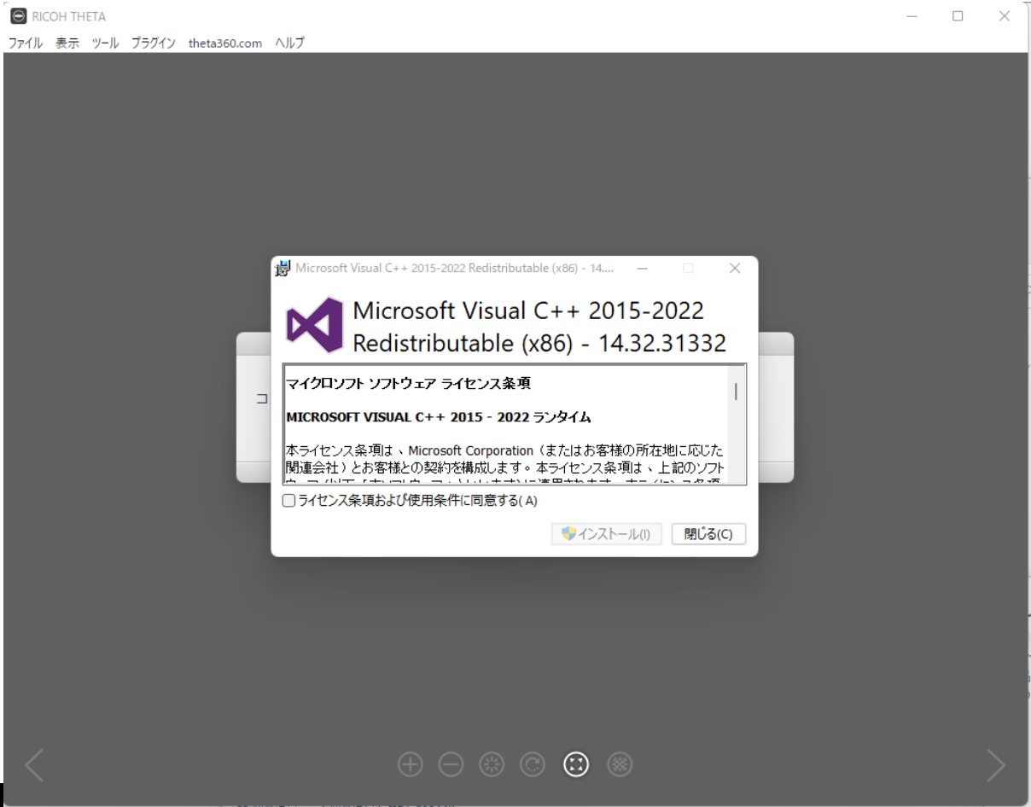The width and height of the screenshot is (1031, 807).
Task: Close the RICOH THETA main window
Action: coord(1005,16)
